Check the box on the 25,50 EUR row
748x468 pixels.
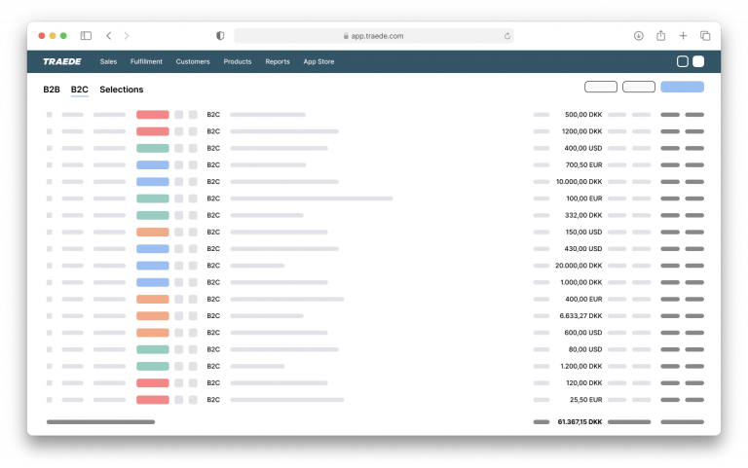[49, 400]
